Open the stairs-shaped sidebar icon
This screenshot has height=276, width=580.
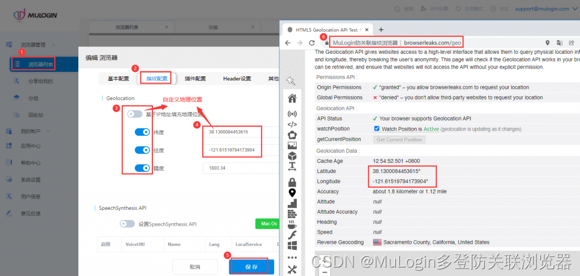[292, 203]
